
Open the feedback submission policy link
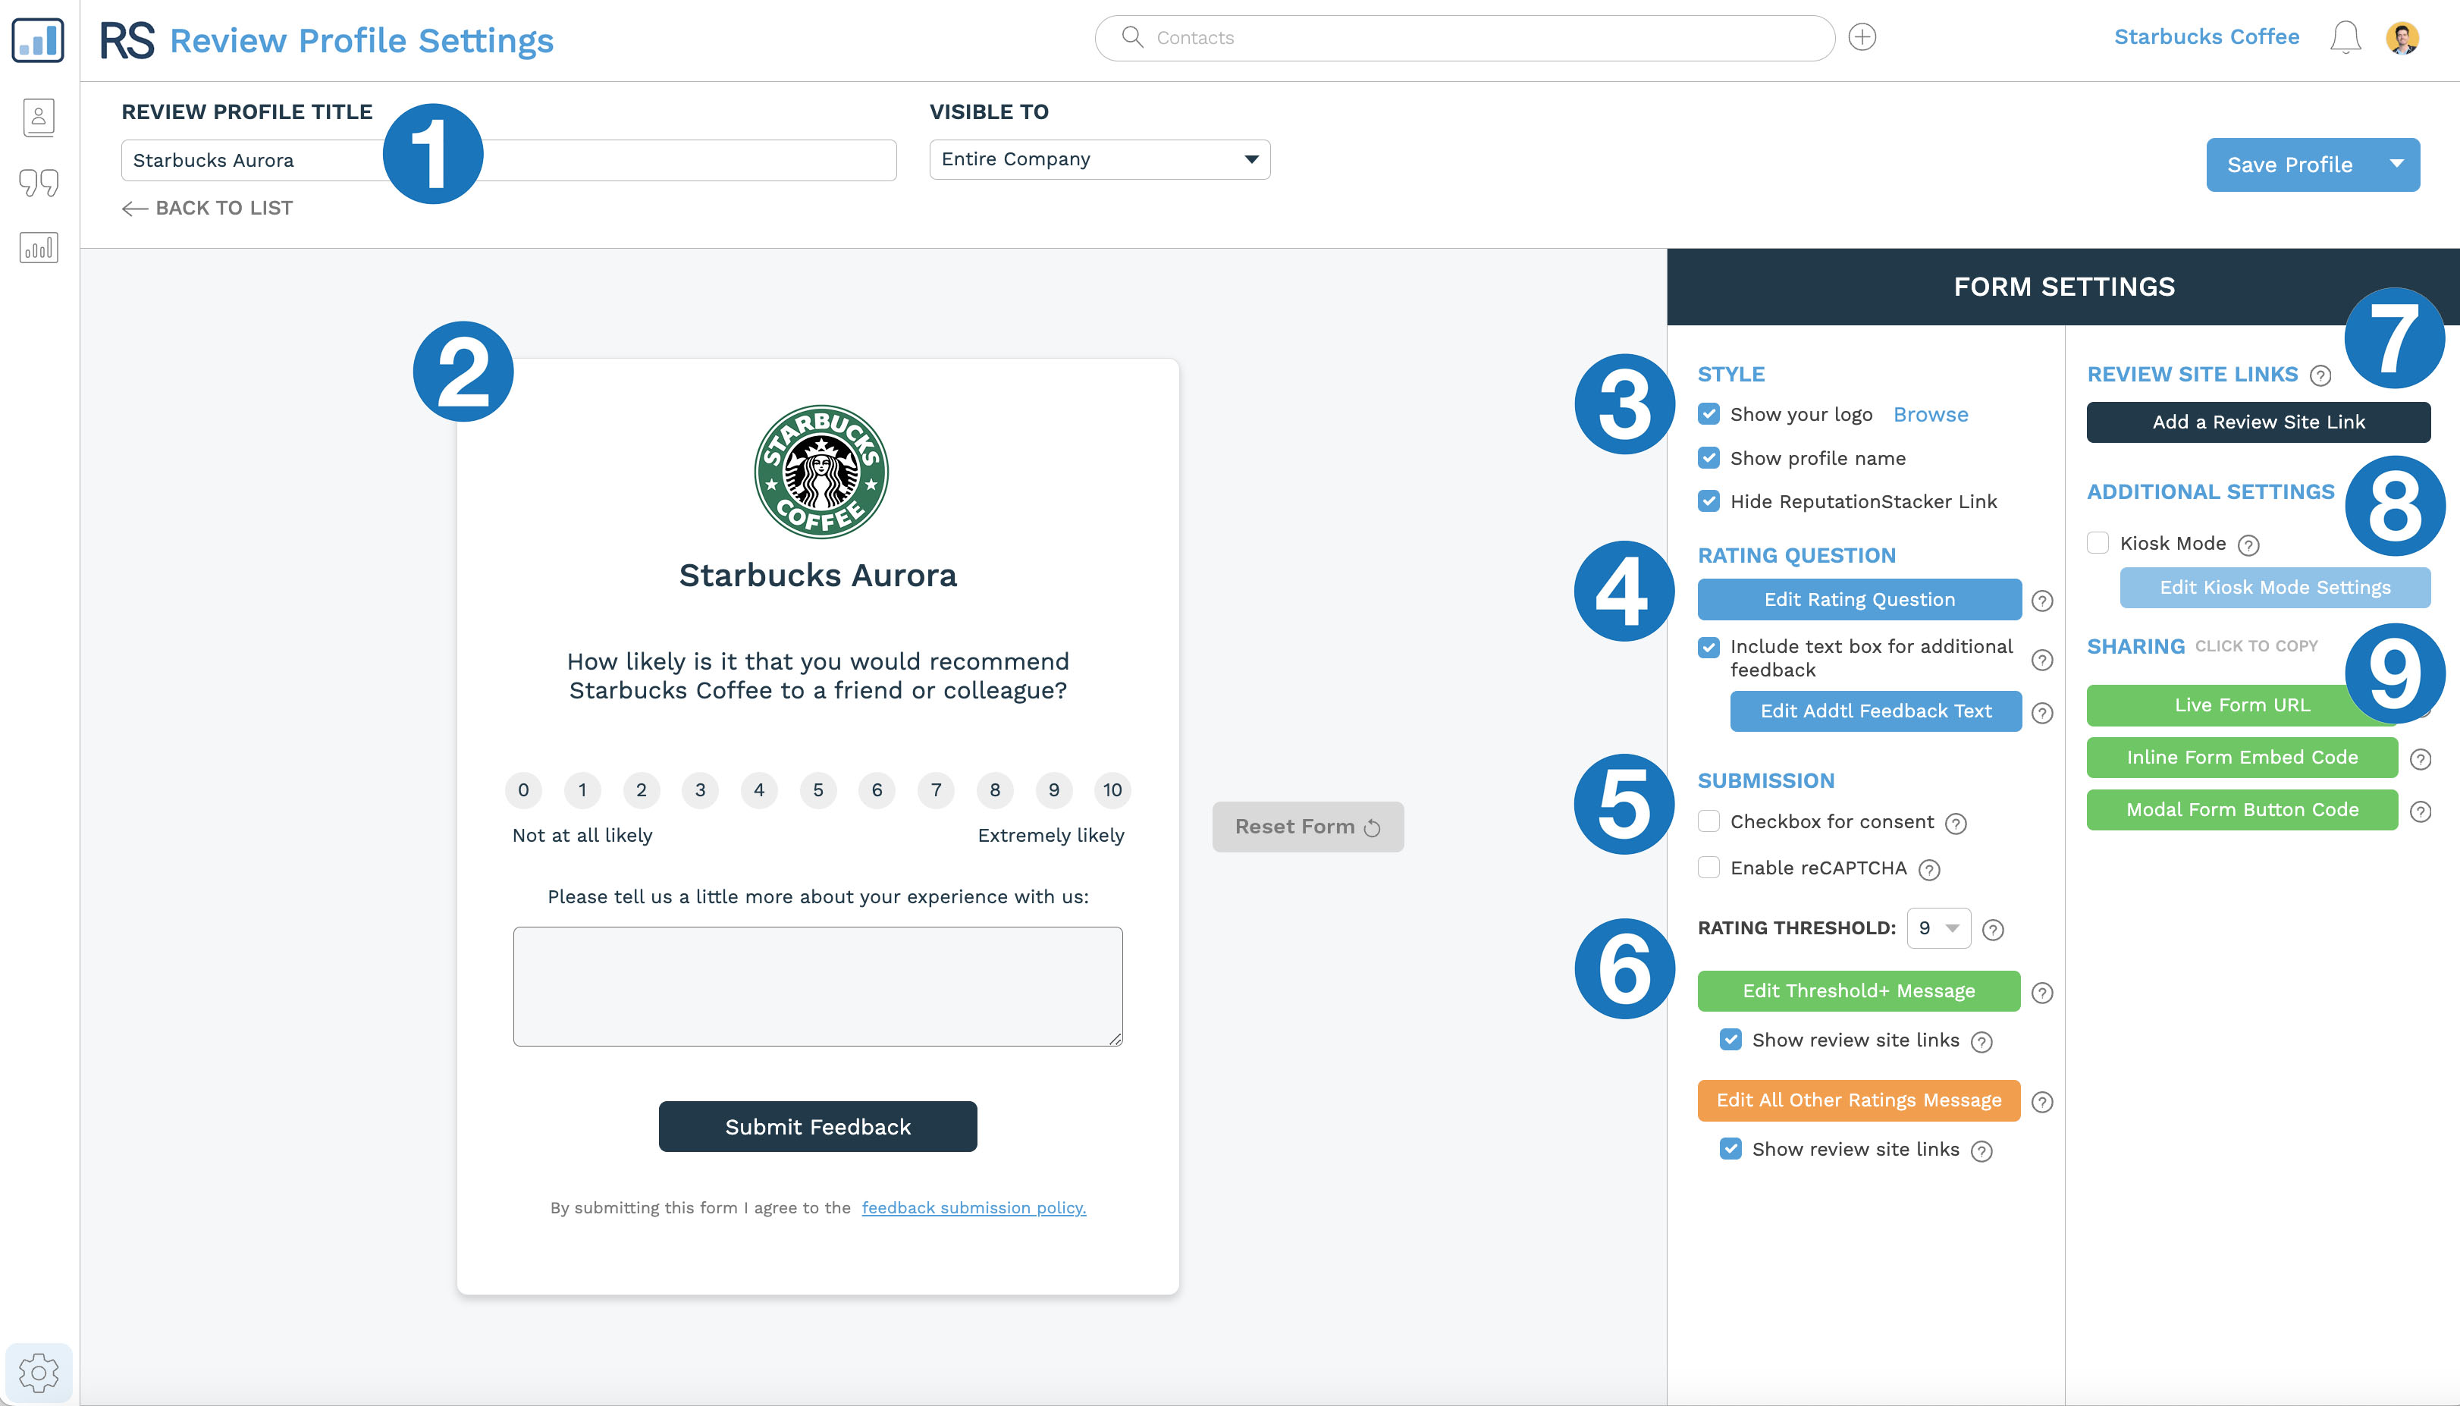click(x=973, y=1207)
